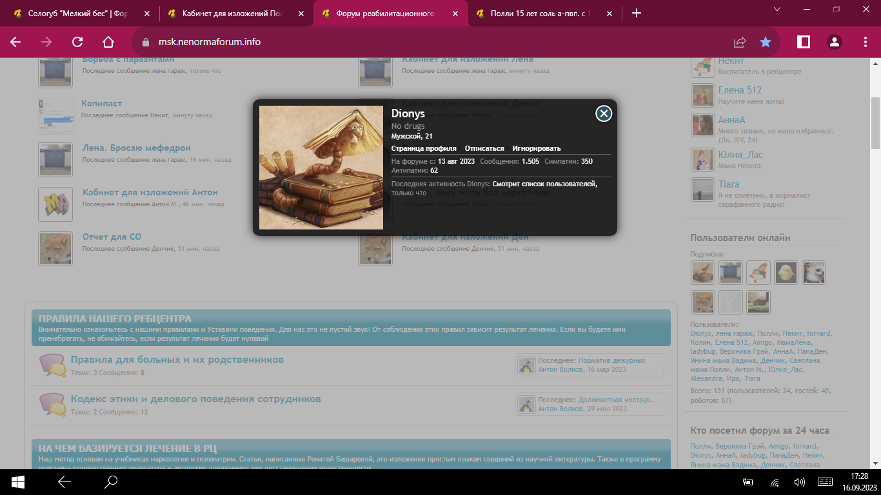Image resolution: width=881 pixels, height=495 pixels.
Task: Click the chick avatar under Подписка
Action: [x=786, y=273]
